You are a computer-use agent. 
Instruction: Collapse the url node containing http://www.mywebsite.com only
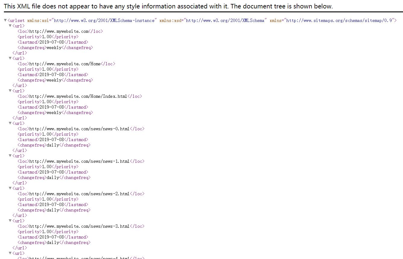[10, 26]
